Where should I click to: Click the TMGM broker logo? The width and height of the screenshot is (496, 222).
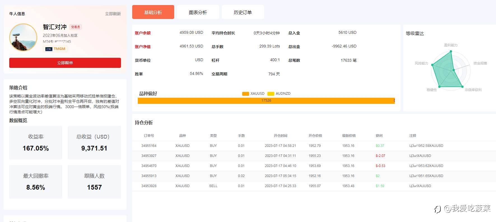[55, 49]
